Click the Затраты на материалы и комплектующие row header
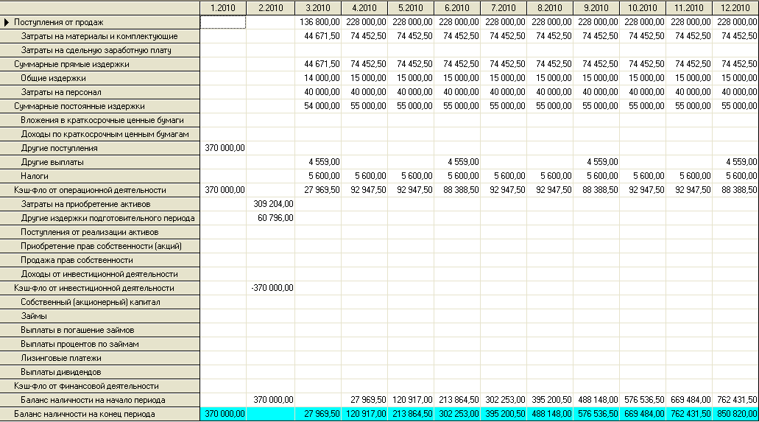Image resolution: width=759 pixels, height=422 pixels. pos(99,36)
